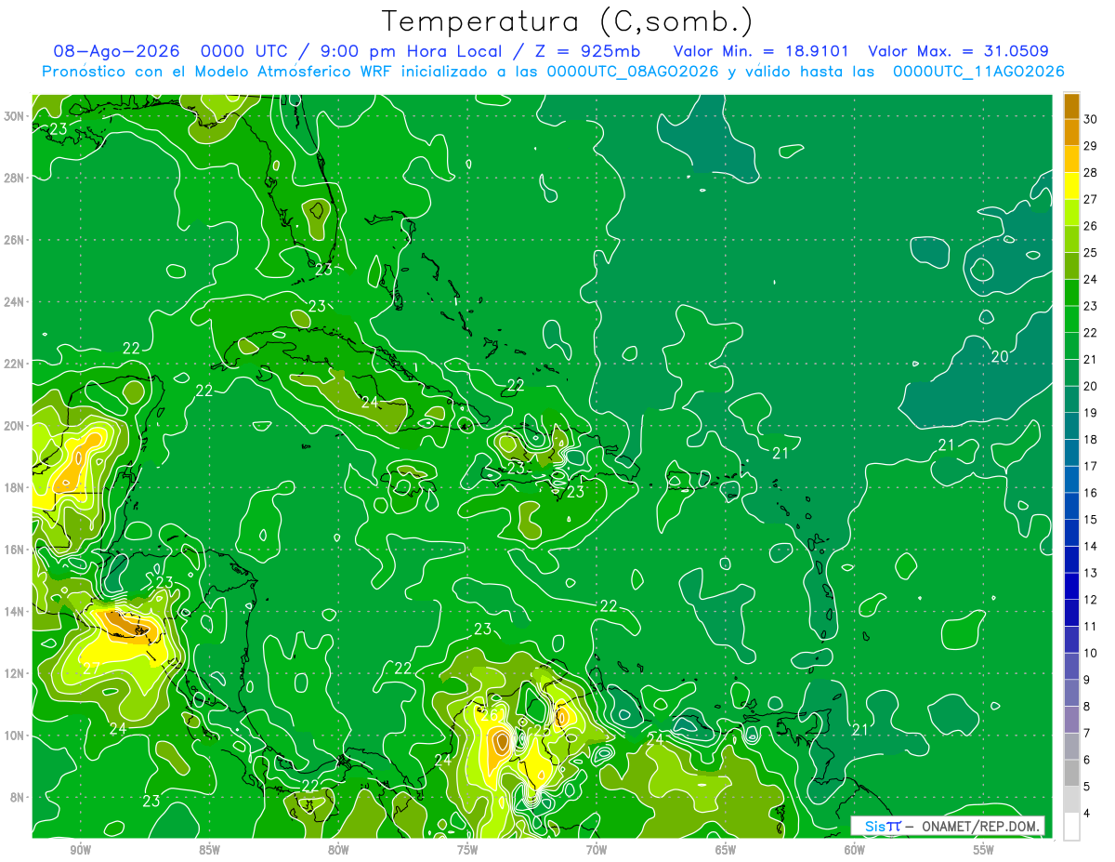Click the 80W longitude axis label

(338, 850)
